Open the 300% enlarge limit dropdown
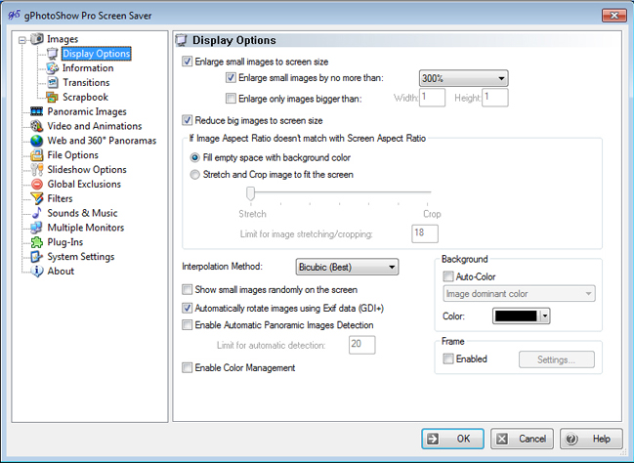 click(463, 79)
